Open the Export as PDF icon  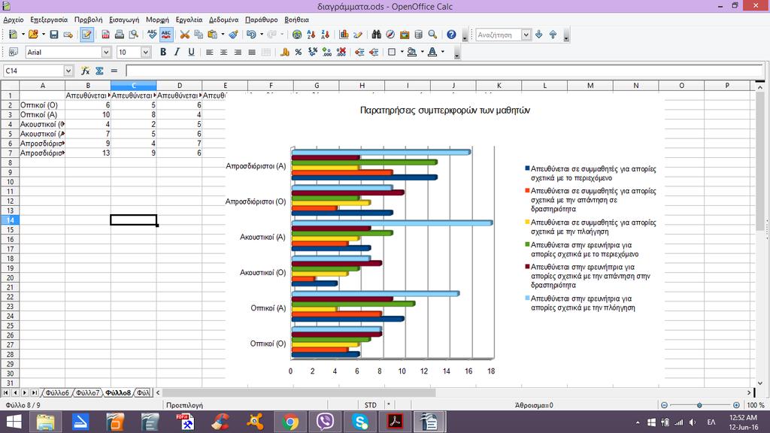tap(105, 35)
